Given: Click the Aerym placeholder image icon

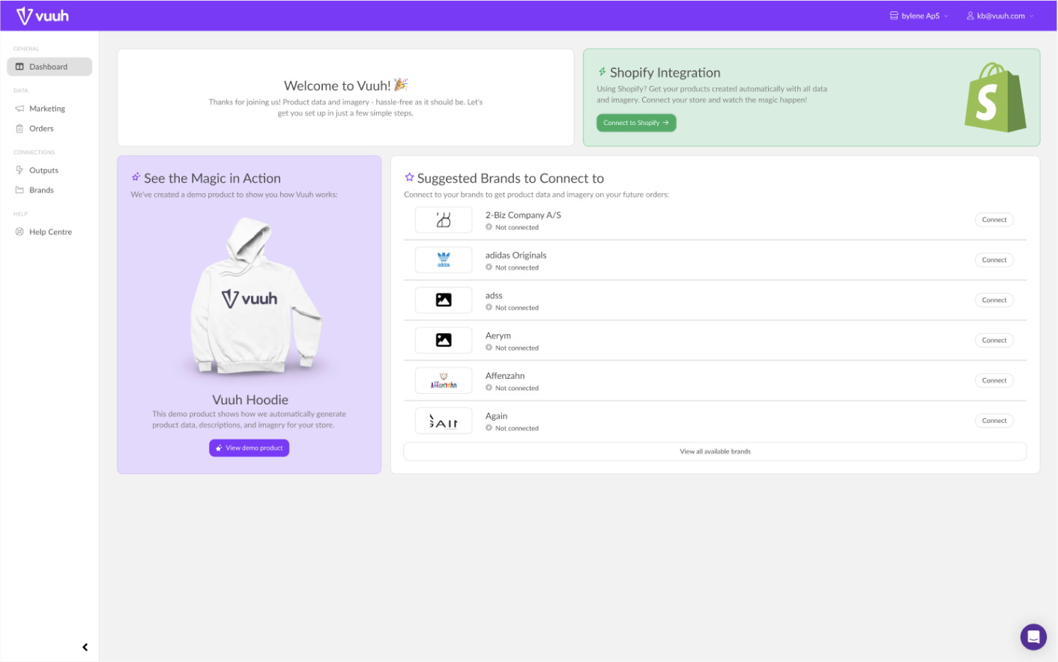Looking at the screenshot, I should click(x=444, y=340).
